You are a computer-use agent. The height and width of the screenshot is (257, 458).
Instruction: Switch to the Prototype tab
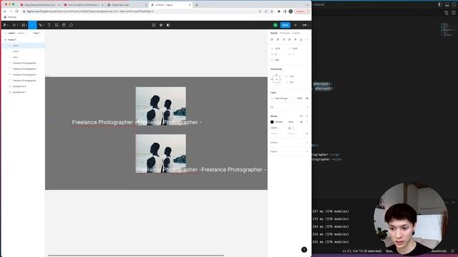(285, 34)
